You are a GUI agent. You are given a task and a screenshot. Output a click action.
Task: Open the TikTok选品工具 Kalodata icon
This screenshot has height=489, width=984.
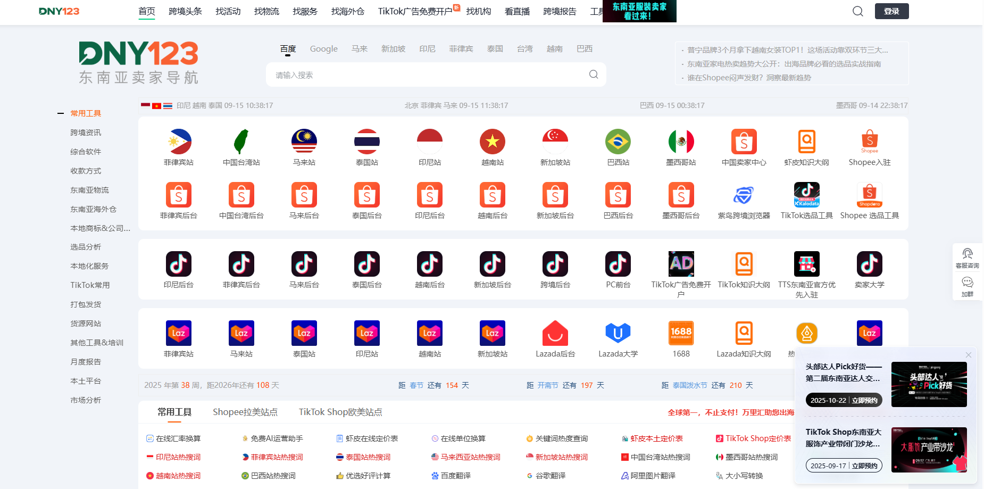coord(807,195)
